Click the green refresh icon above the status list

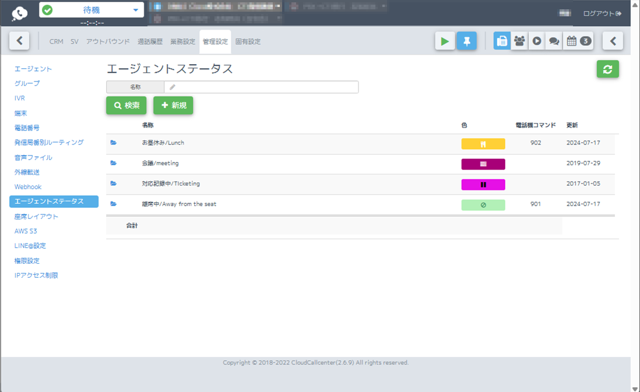[608, 69]
